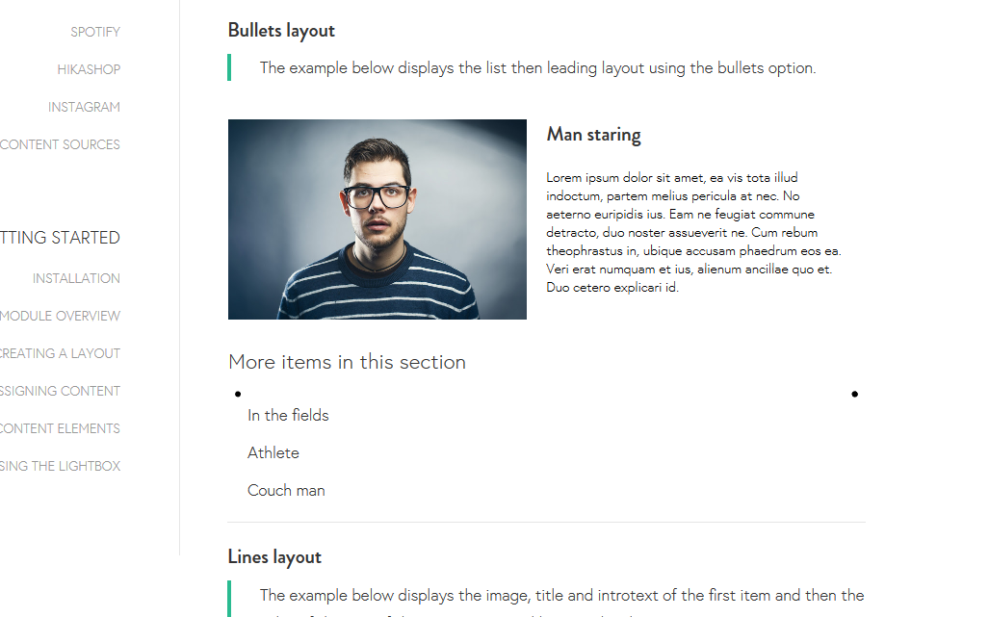Open the Man staring article title

(x=593, y=135)
